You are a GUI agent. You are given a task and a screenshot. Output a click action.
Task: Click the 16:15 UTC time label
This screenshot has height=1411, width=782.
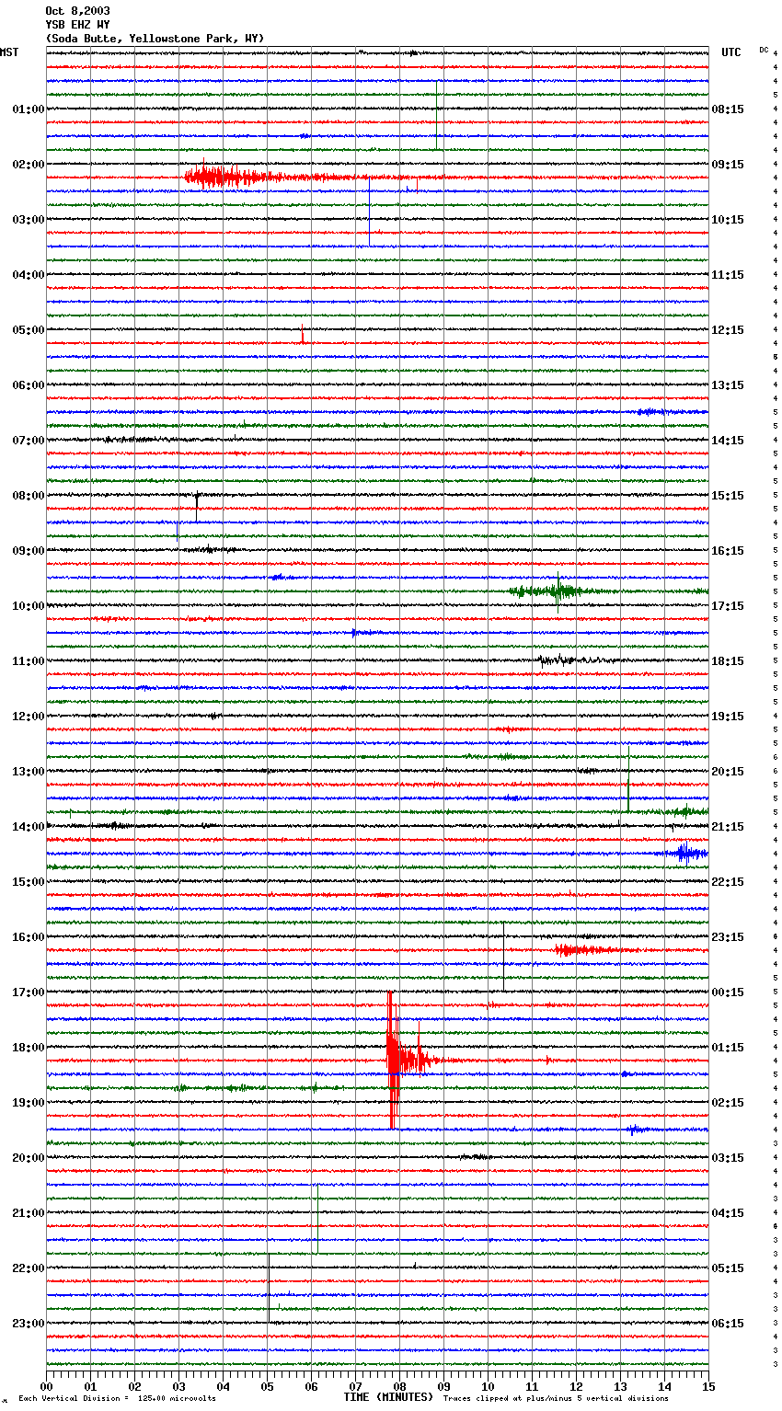(728, 551)
